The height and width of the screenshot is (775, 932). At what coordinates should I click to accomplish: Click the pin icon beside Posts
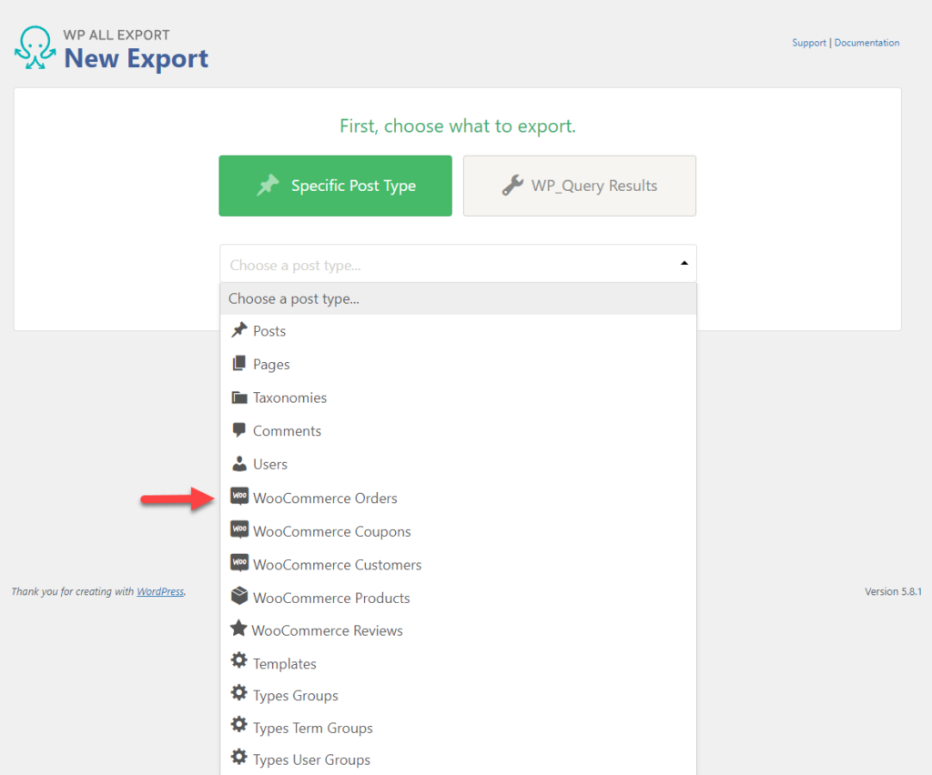click(239, 329)
